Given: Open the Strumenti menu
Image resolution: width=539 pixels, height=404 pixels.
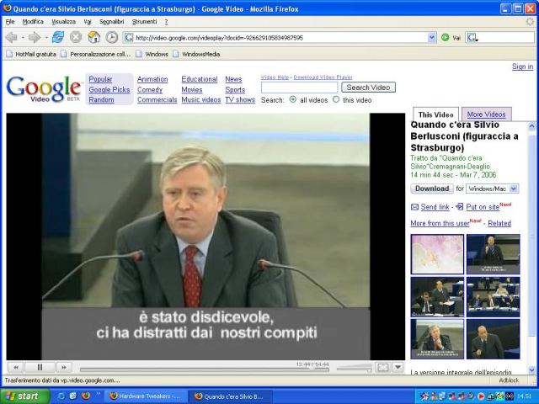Looking at the screenshot, I should pyautogui.click(x=144, y=22).
